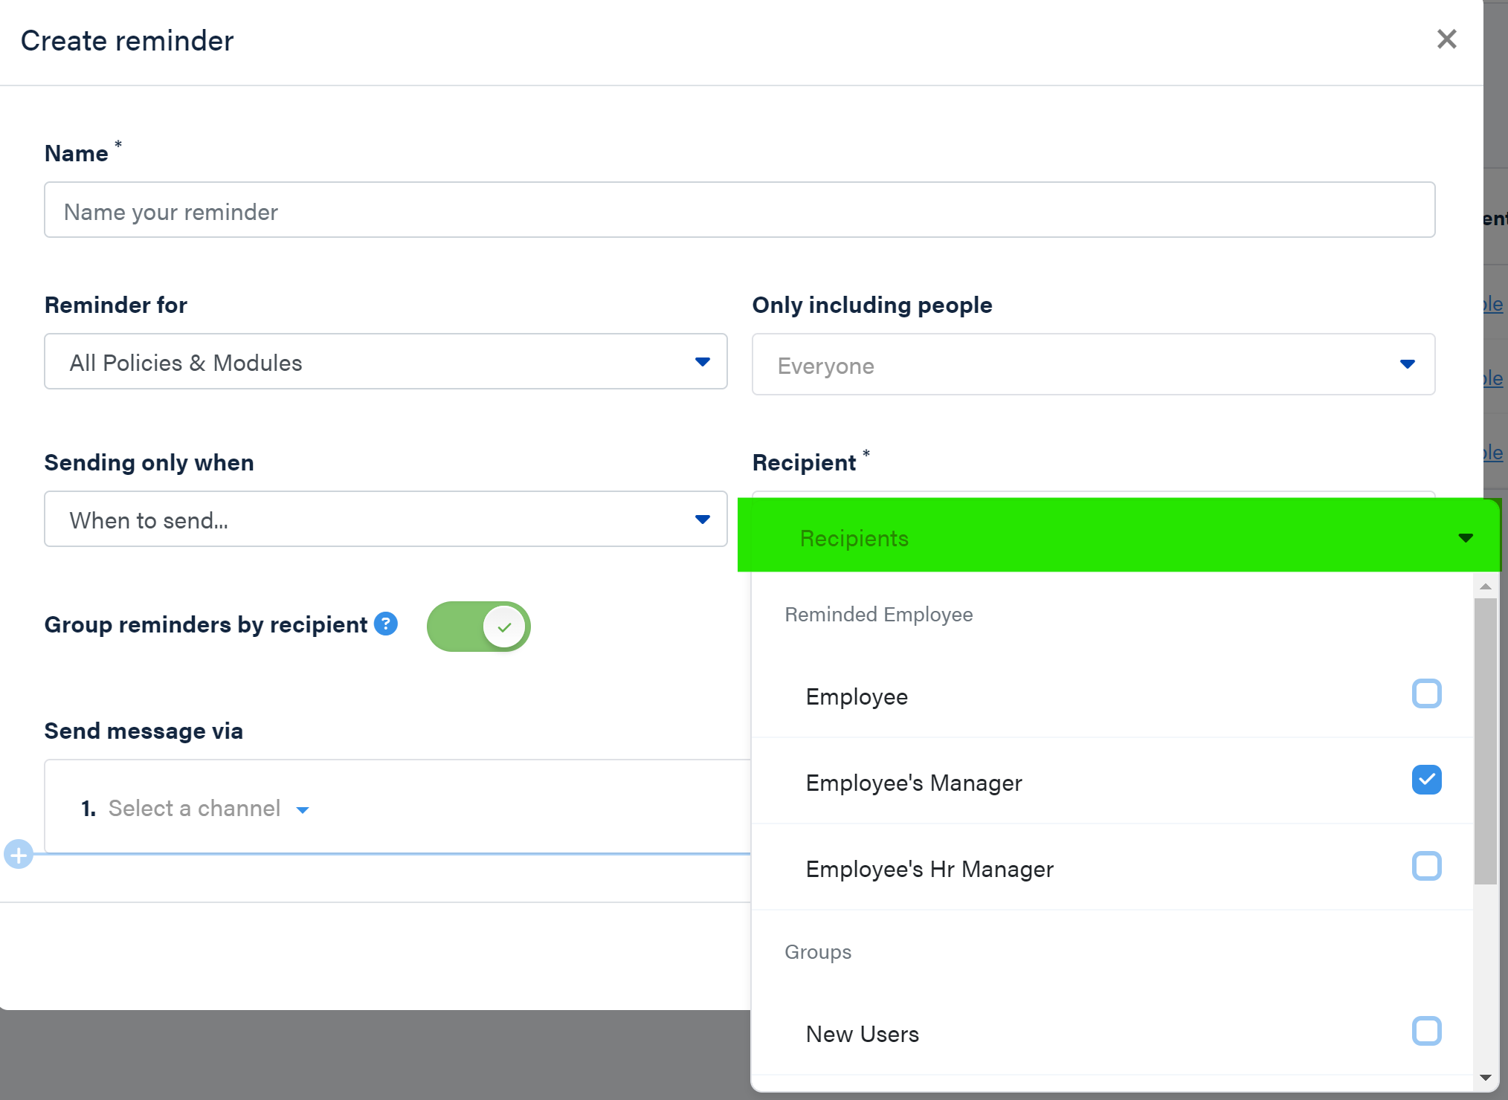Uncheck the Employee's Manager checkbox
The height and width of the screenshot is (1100, 1508).
pyautogui.click(x=1426, y=780)
